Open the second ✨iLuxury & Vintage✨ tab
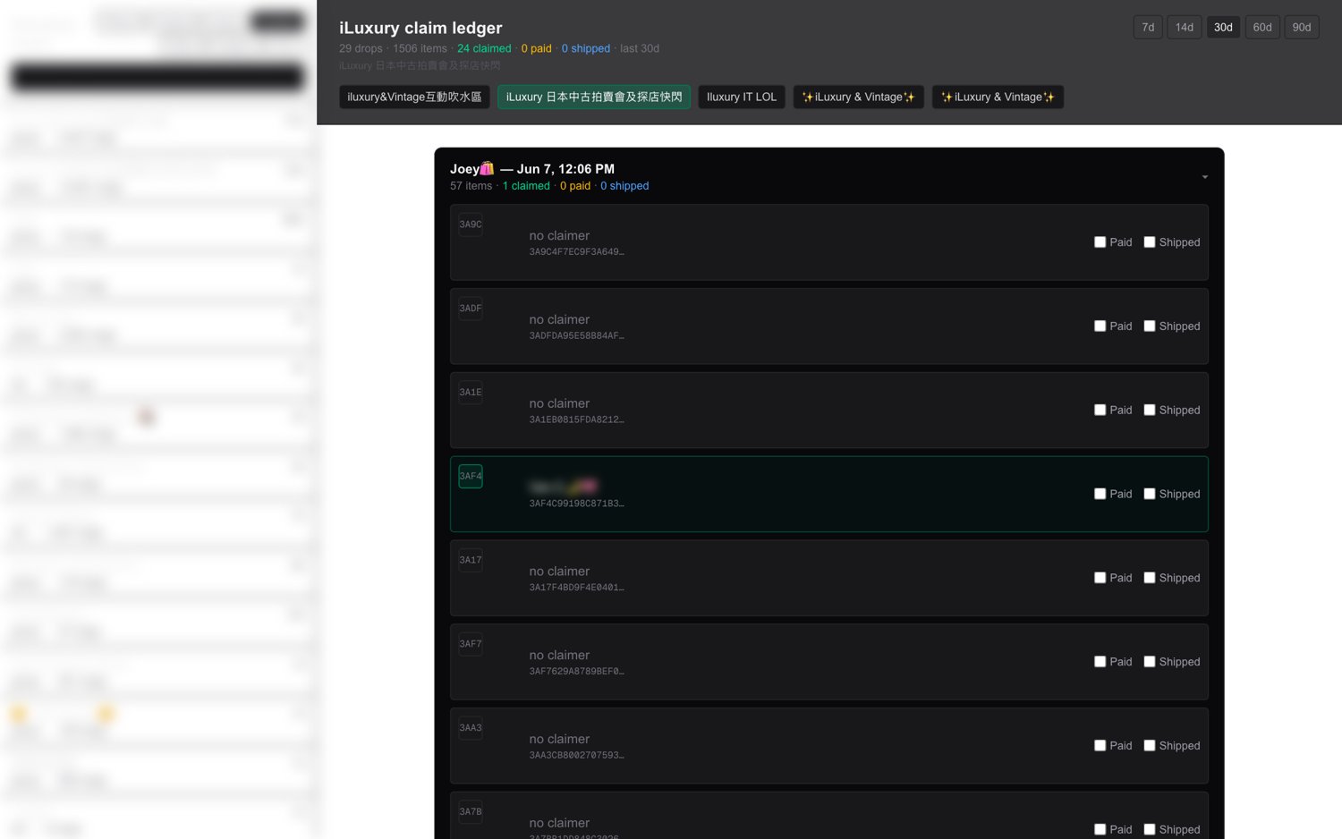Image resolution: width=1342 pixels, height=839 pixels. [998, 97]
